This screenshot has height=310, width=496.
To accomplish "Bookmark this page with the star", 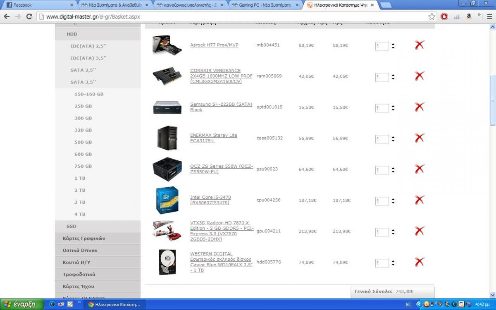I will tap(432, 17).
